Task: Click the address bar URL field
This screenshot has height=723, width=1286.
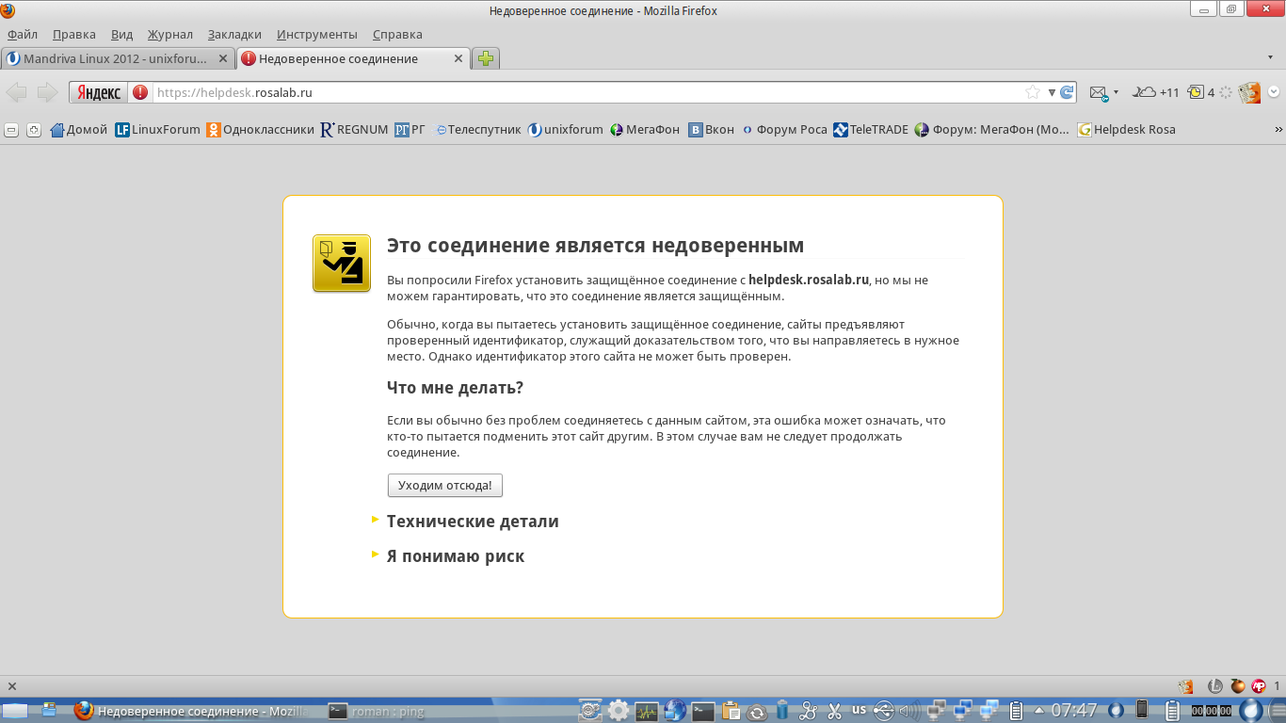Action: pyautogui.click(x=587, y=92)
